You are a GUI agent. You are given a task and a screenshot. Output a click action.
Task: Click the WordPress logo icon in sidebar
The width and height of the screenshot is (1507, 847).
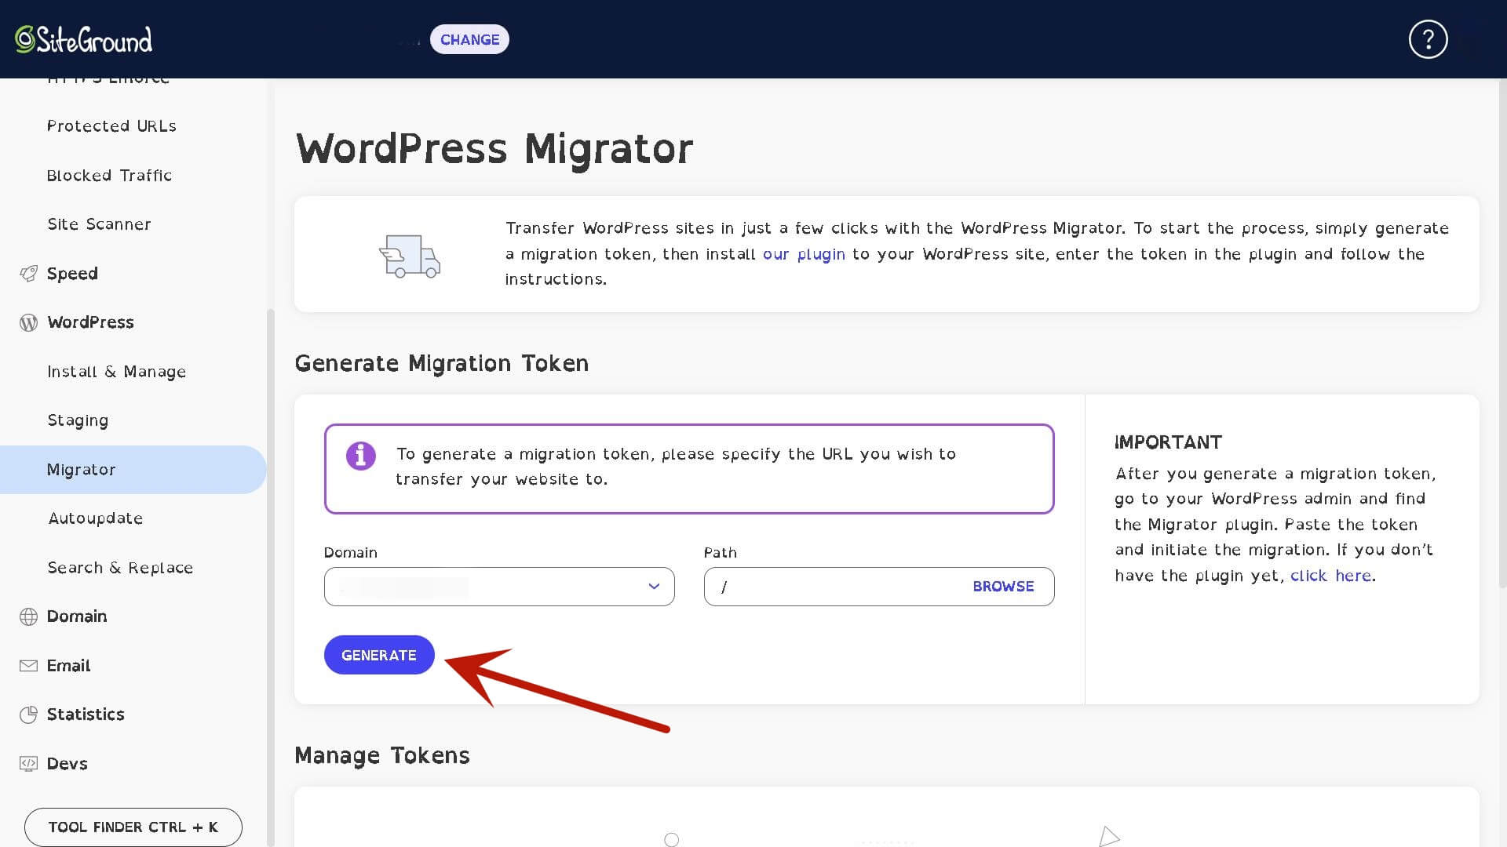pyautogui.click(x=28, y=322)
